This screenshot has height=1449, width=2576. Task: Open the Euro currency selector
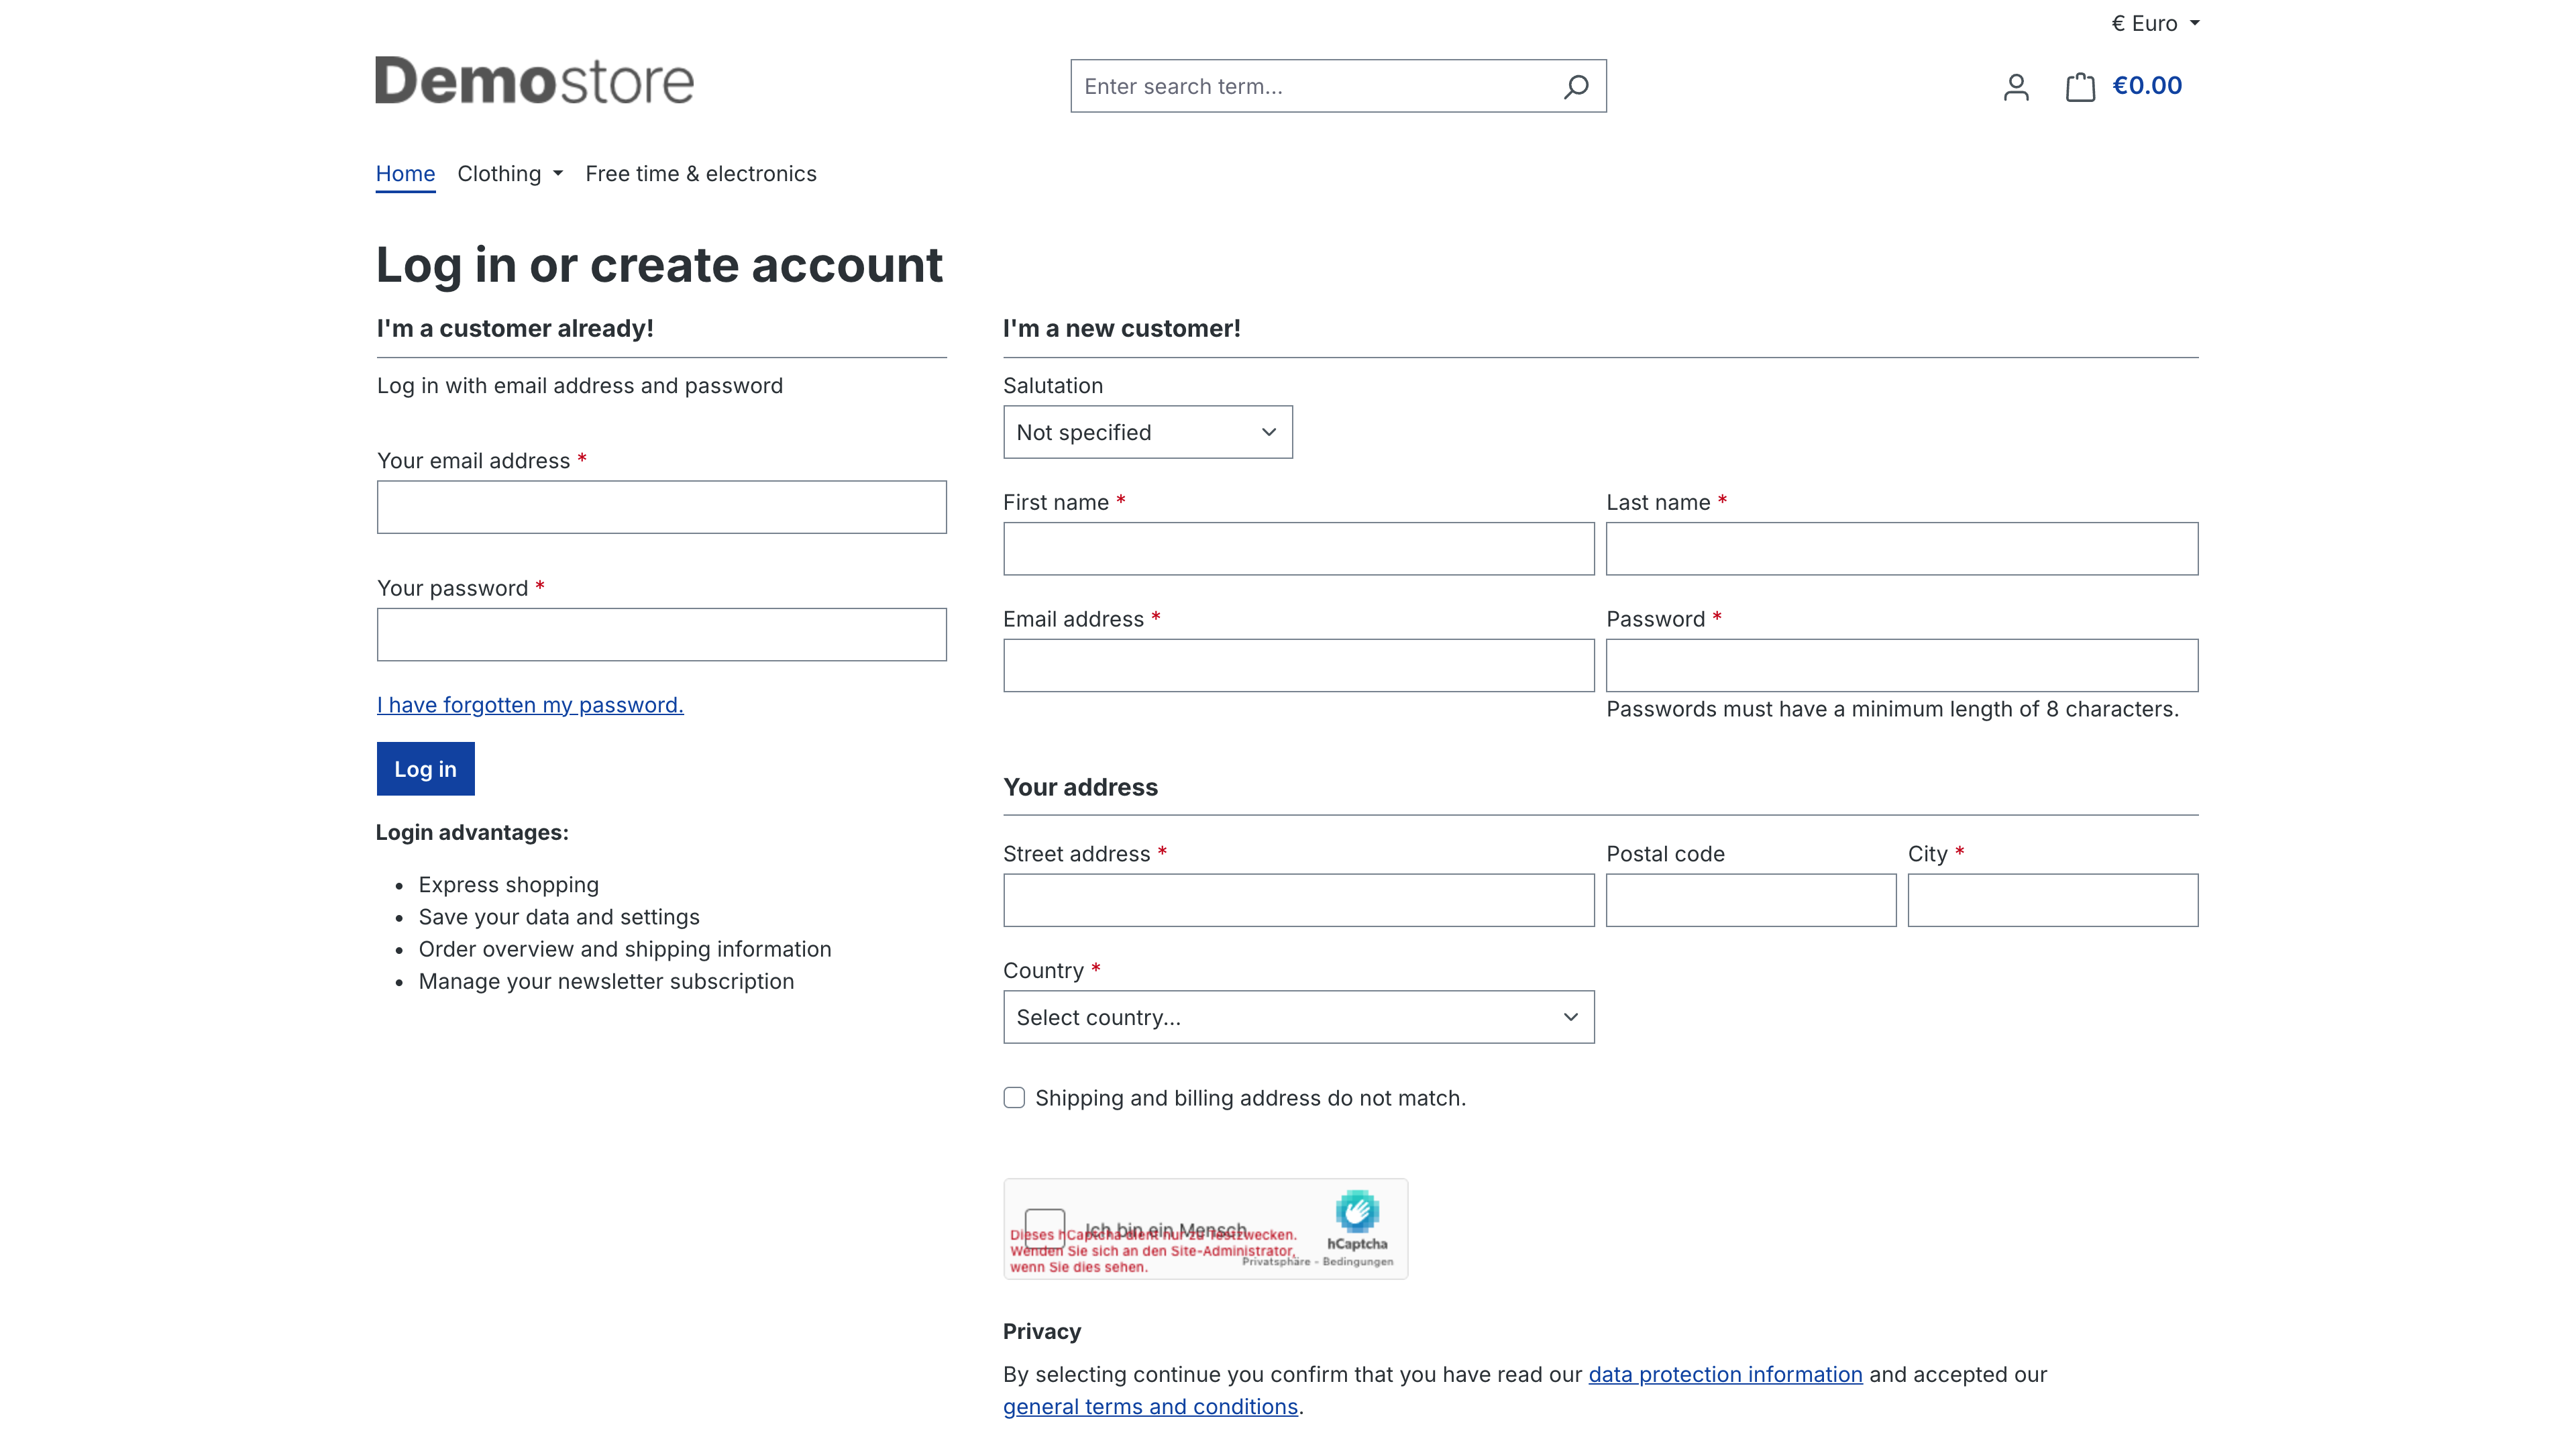2155,23
